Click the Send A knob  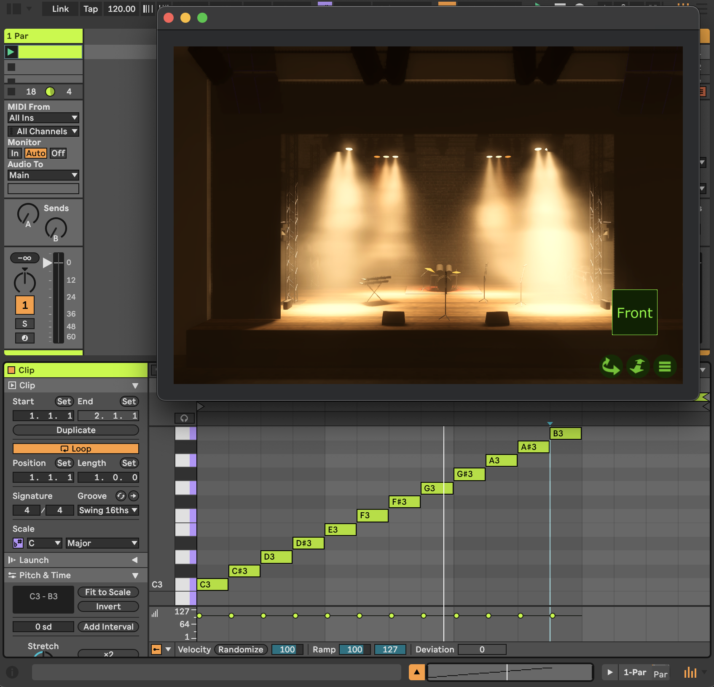[28, 214]
